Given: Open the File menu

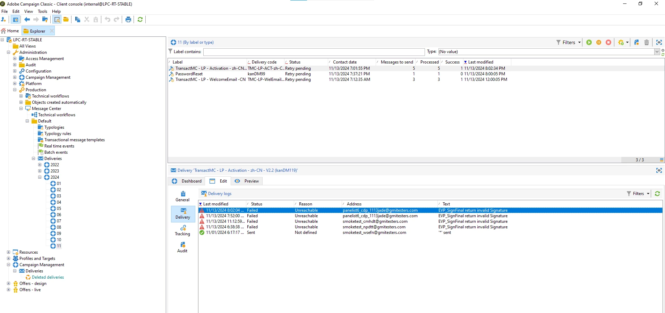Looking at the screenshot, I should pyautogui.click(x=5, y=11).
